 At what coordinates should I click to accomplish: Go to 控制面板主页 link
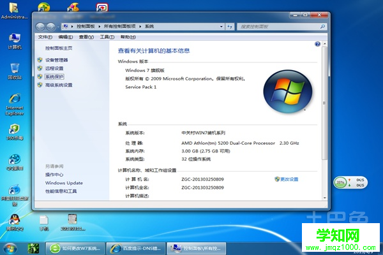(x=59, y=48)
